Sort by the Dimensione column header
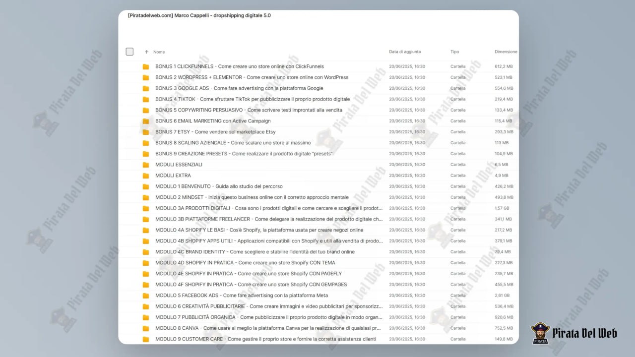635x357 pixels. point(506,52)
